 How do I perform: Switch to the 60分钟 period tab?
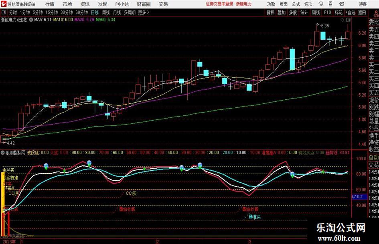(82, 12)
